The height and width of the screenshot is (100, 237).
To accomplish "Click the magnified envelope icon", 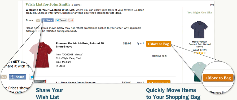I will (4, 77).
